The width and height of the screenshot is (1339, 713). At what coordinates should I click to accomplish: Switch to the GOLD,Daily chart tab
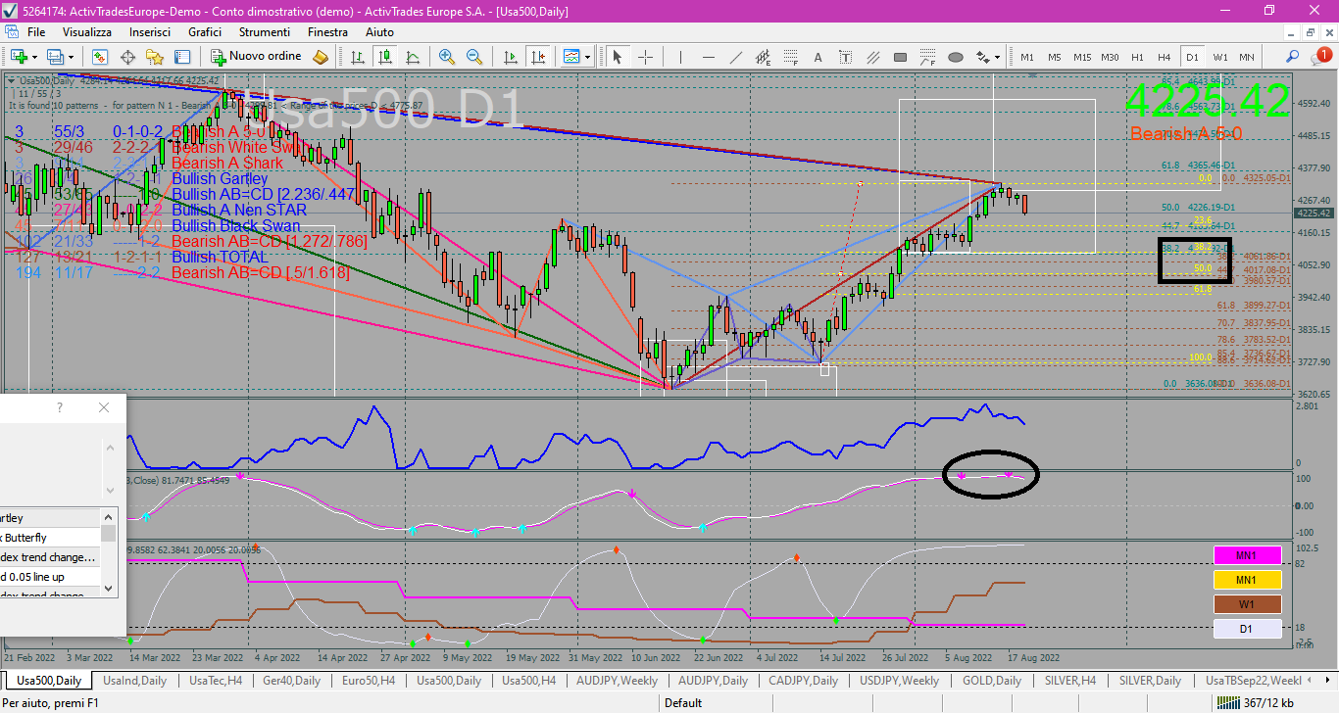pos(992,680)
